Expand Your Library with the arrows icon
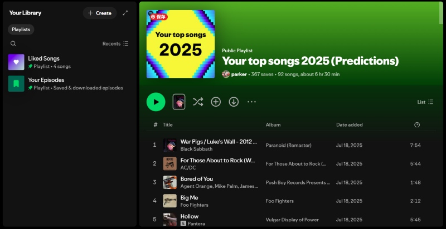The width and height of the screenshot is (446, 229). click(x=125, y=13)
